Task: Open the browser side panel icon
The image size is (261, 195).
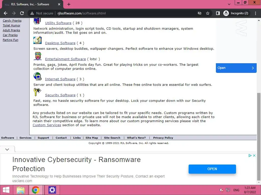Action: (218, 13)
